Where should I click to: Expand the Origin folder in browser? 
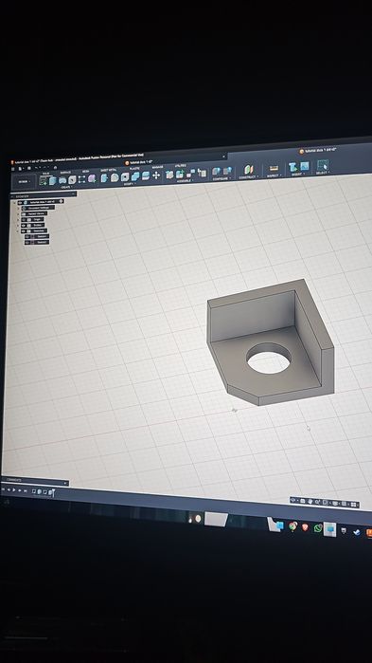tap(18, 220)
